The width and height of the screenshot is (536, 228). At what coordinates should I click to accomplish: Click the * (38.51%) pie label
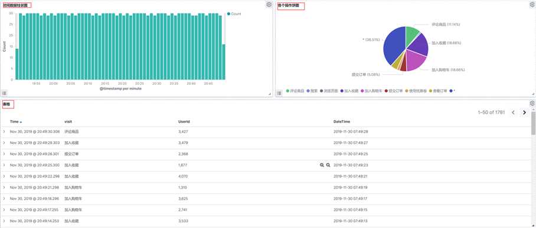click(x=371, y=39)
